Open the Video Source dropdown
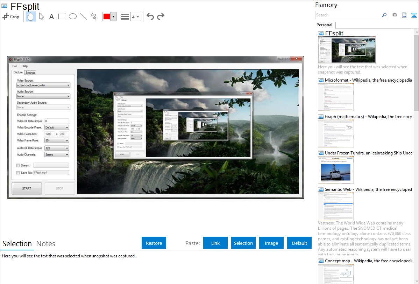The width and height of the screenshot is (419, 284). (43, 85)
